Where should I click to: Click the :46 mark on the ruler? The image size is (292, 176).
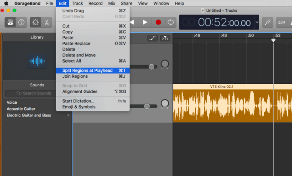(x=197, y=35)
